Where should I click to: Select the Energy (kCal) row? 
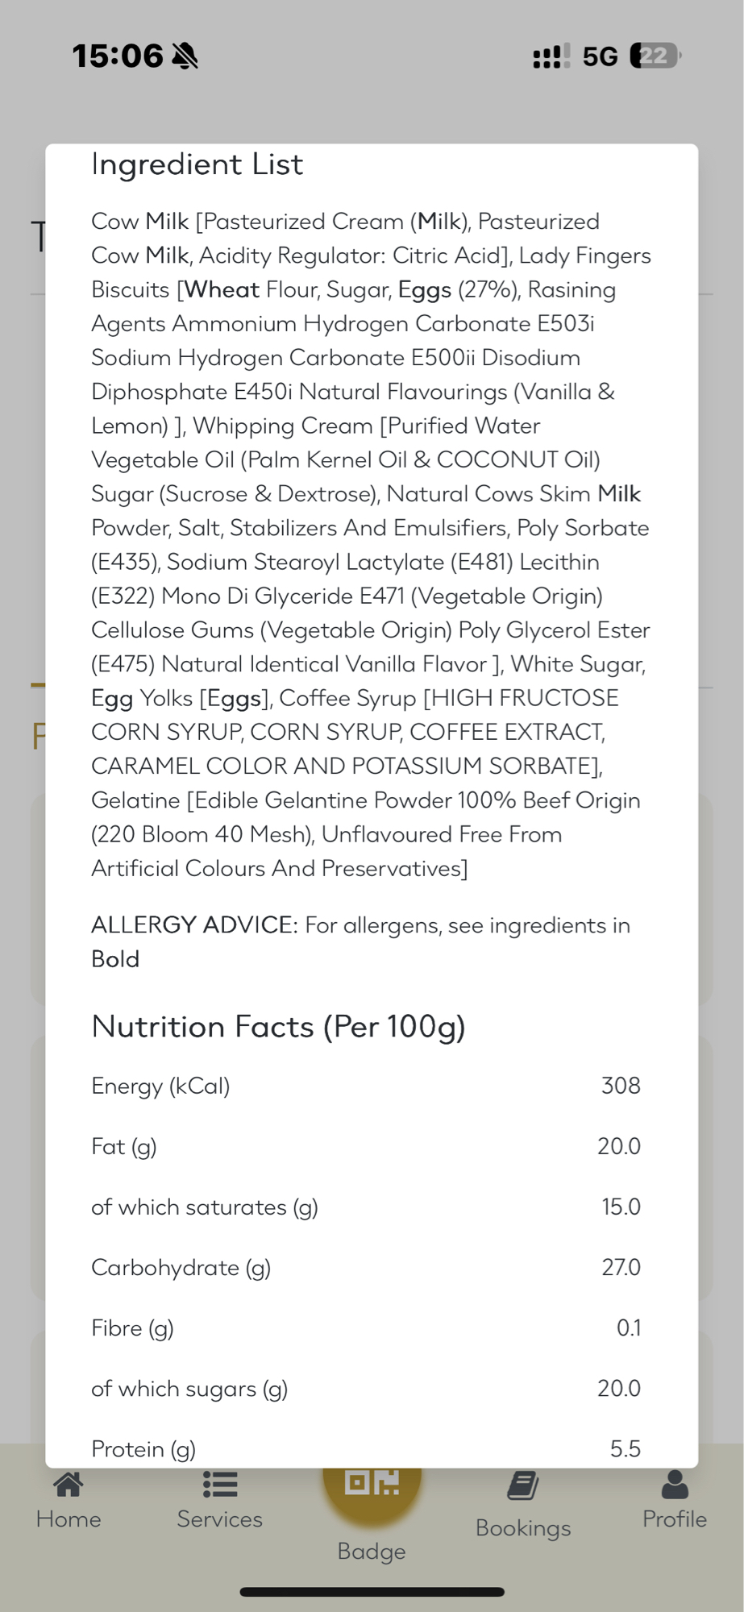pos(366,1086)
